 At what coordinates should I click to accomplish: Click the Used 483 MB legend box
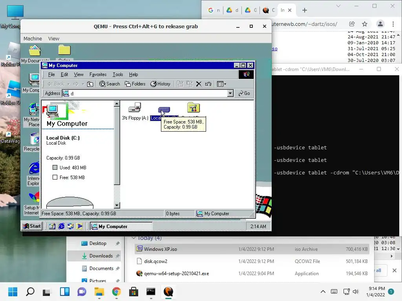pos(55,167)
